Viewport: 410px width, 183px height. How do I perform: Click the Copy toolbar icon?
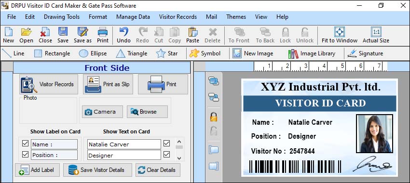pos(175,35)
